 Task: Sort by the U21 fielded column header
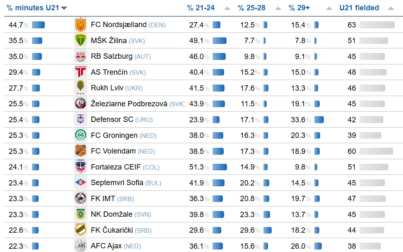click(359, 8)
